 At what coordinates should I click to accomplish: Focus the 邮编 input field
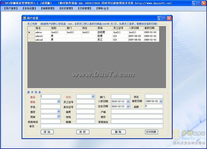pos(86,121)
